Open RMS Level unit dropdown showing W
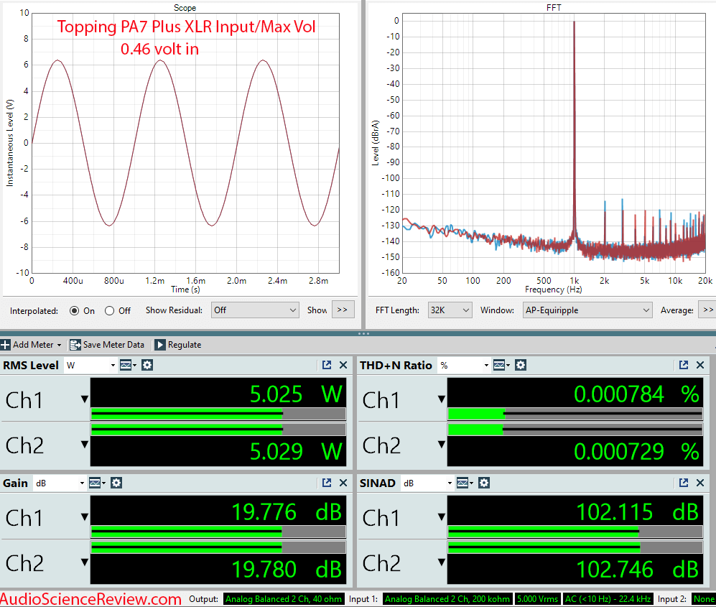Image resolution: width=716 pixels, height=607 pixels. point(90,366)
